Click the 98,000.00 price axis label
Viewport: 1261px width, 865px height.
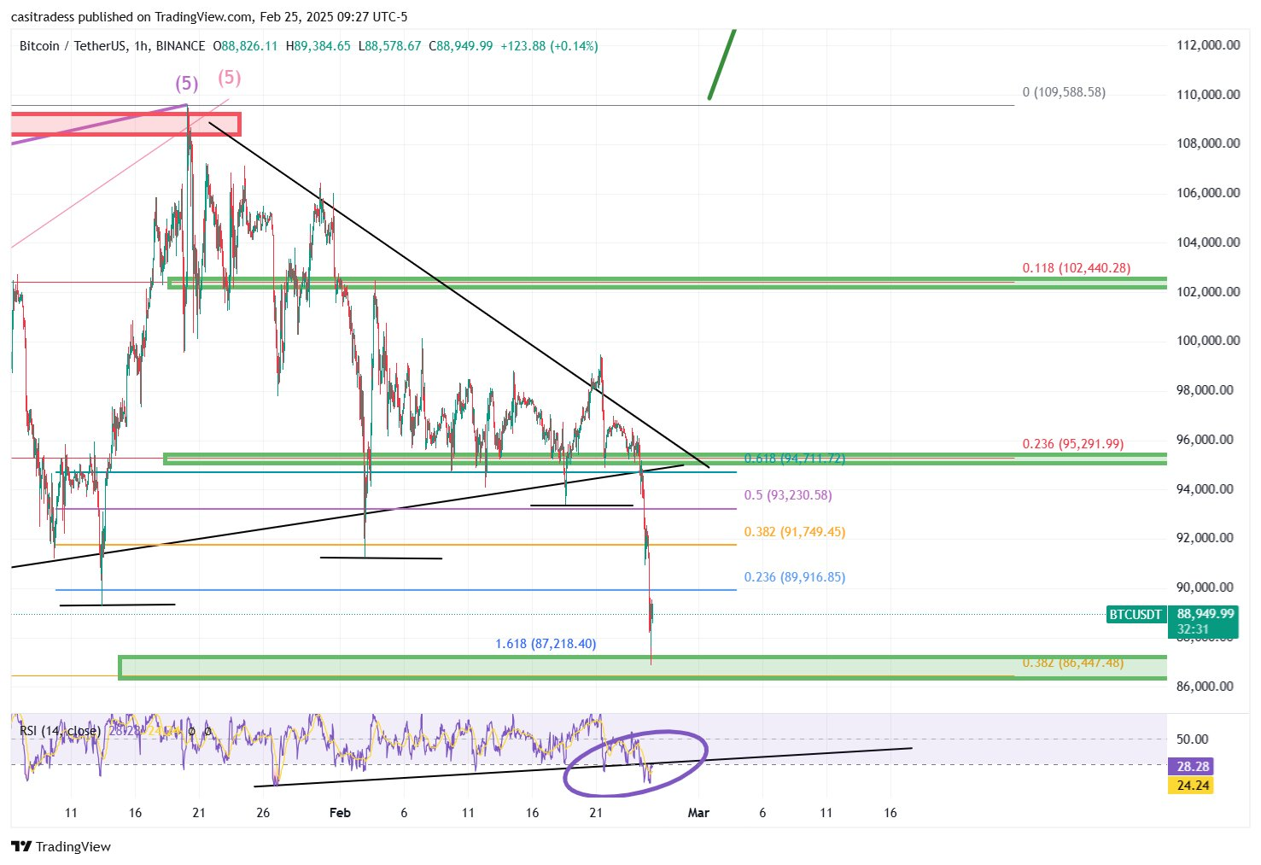1205,389
